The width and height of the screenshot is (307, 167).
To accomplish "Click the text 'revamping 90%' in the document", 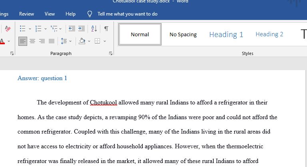I will pyautogui.click(x=130, y=117).
